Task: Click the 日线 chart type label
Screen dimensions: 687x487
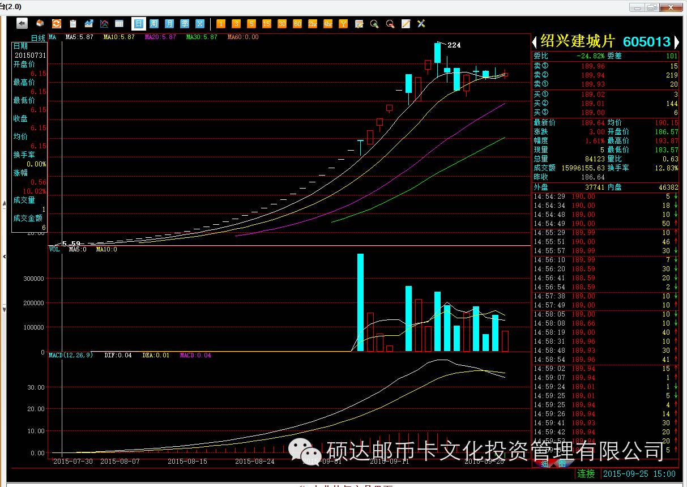Action: pyautogui.click(x=38, y=37)
